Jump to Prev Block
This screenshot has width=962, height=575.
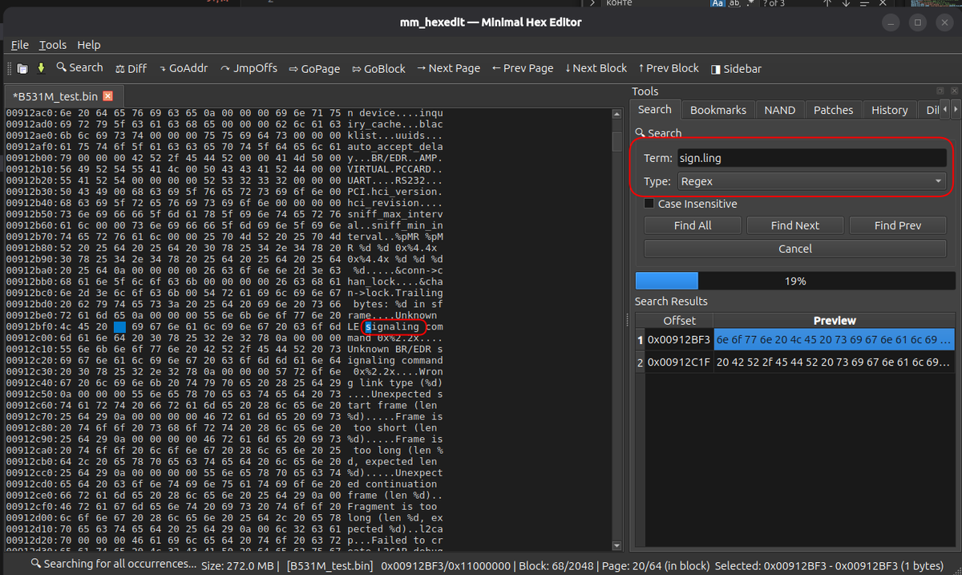669,68
